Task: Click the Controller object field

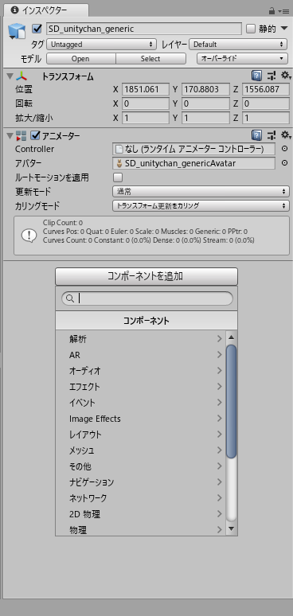Action: 194,149
